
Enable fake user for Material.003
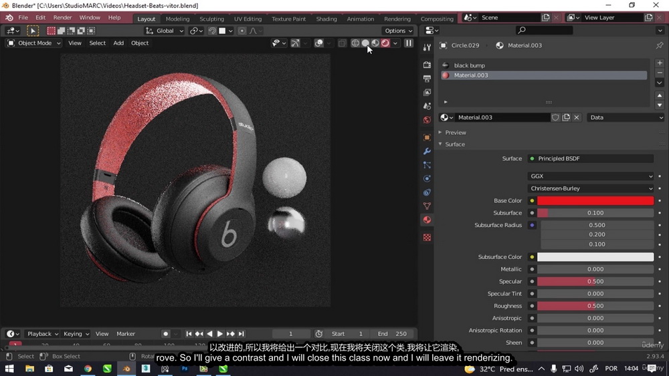(x=555, y=118)
